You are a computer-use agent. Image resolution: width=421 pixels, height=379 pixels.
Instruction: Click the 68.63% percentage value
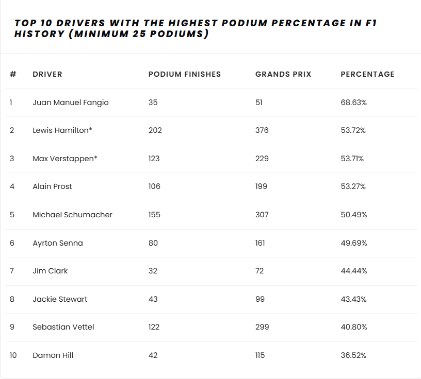pyautogui.click(x=353, y=102)
